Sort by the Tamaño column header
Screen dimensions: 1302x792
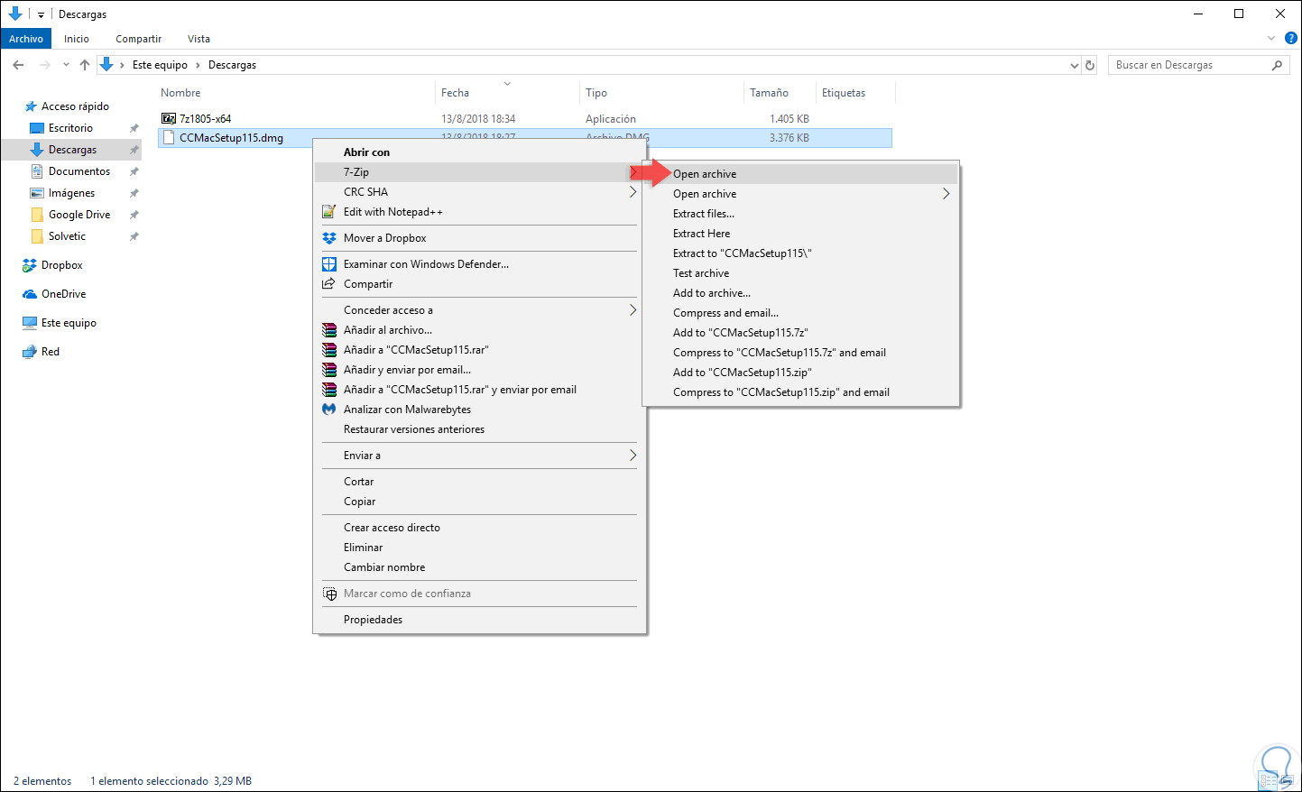769,93
